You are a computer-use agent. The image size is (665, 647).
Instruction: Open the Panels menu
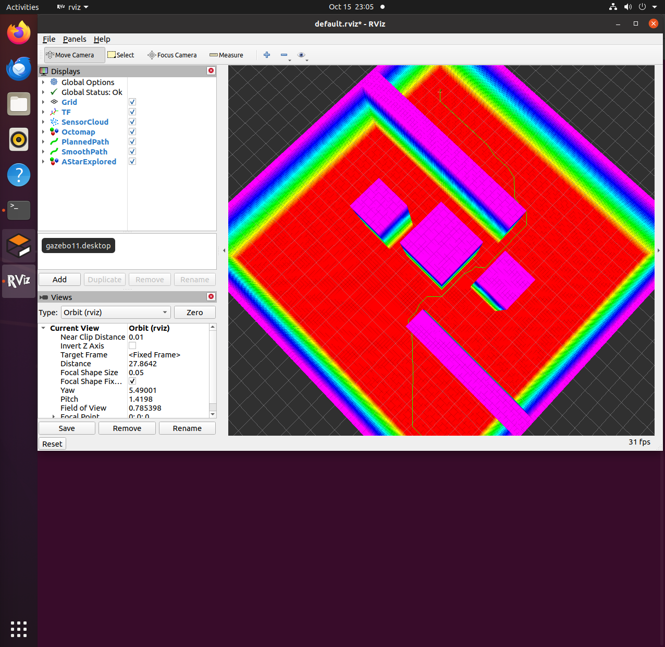coord(75,39)
